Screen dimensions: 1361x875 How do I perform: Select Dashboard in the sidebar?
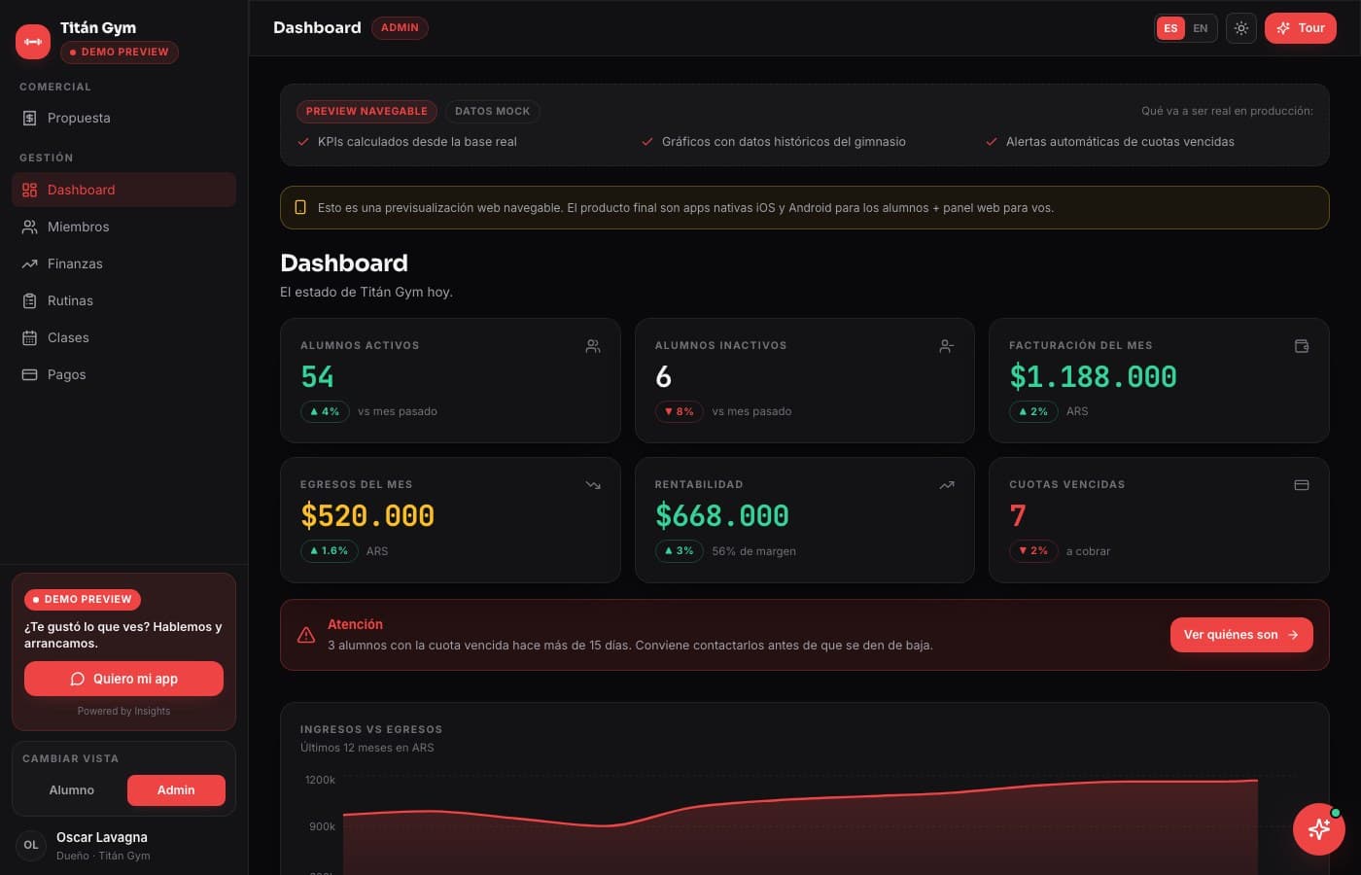pos(124,190)
